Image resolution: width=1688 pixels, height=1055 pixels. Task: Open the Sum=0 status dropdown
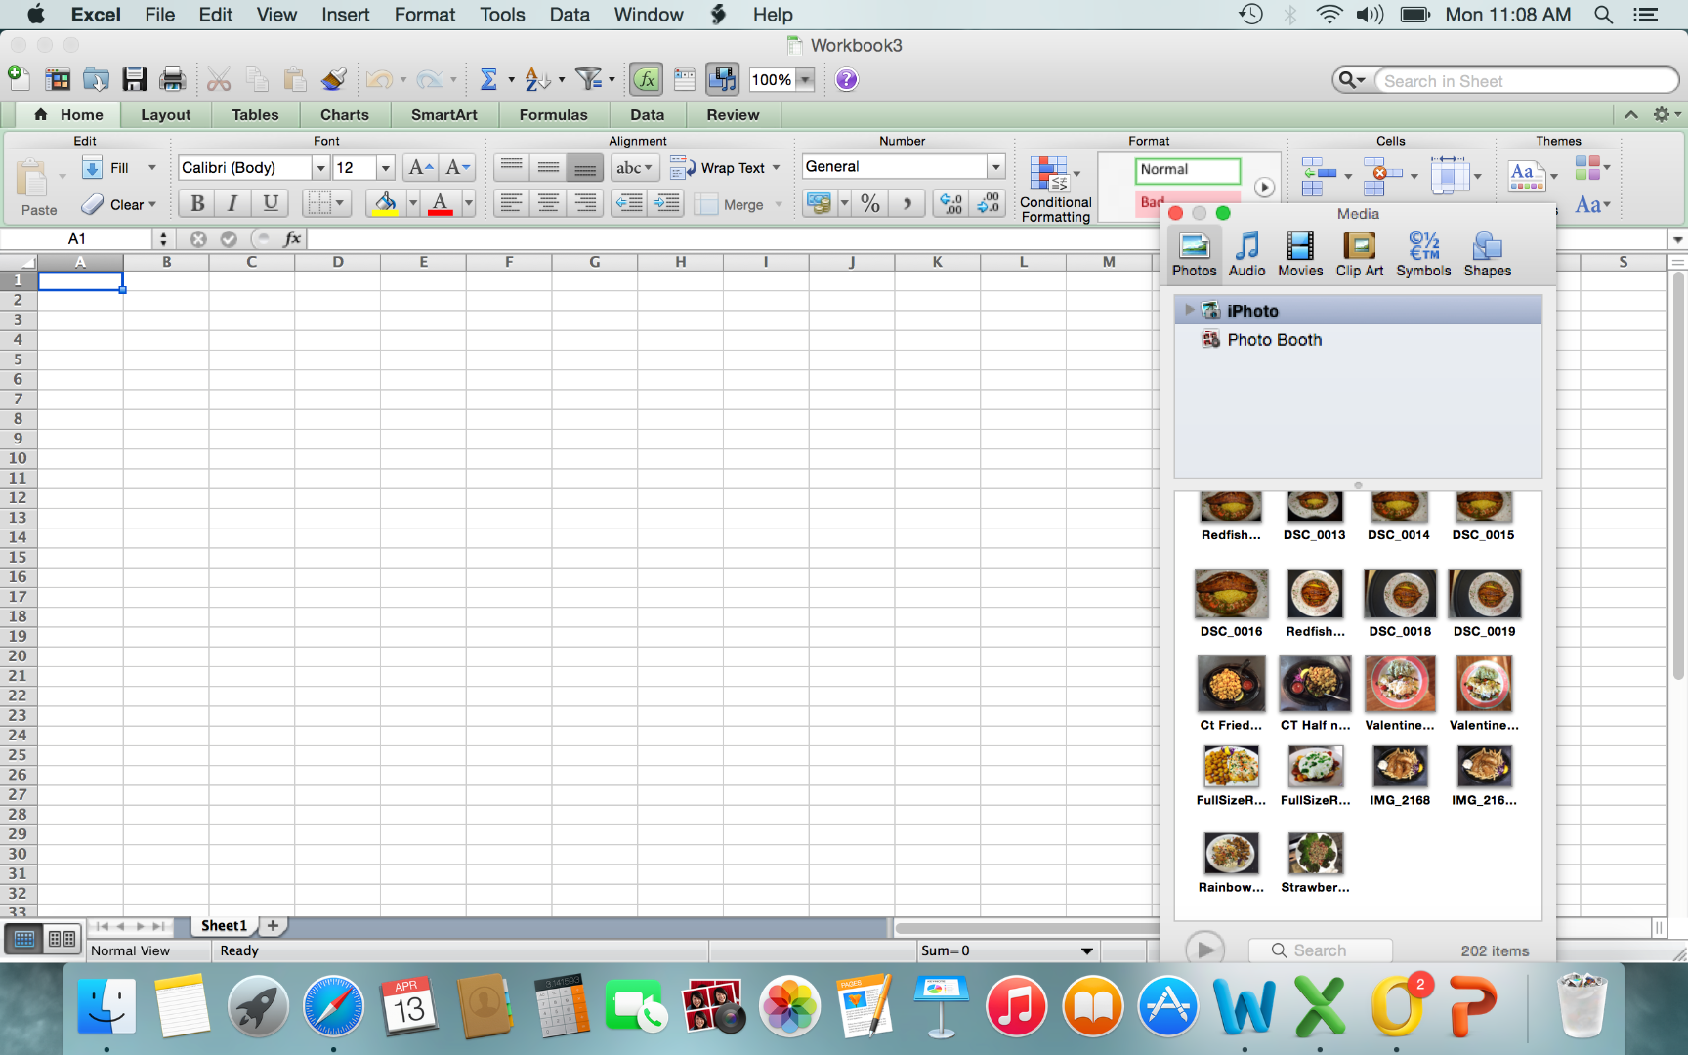point(1086,950)
